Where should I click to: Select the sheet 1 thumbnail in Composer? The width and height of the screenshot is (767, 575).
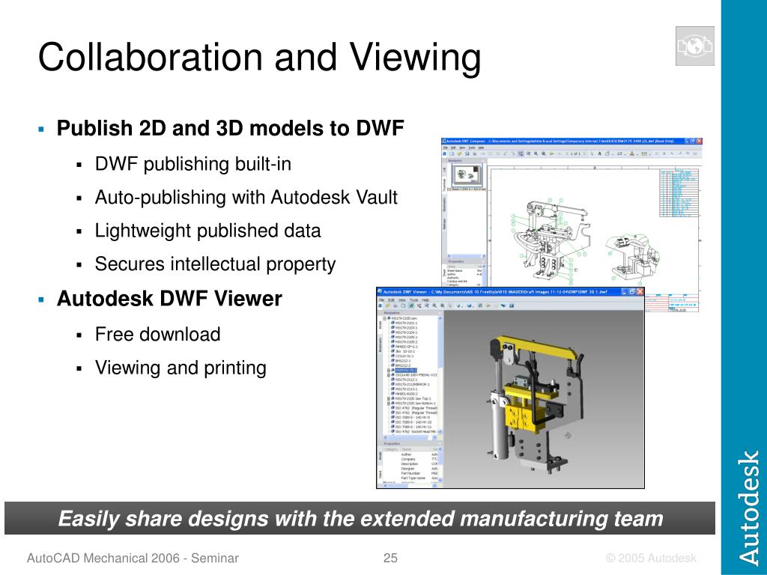(467, 174)
